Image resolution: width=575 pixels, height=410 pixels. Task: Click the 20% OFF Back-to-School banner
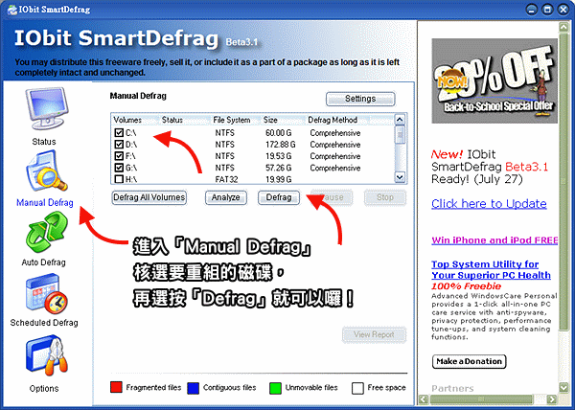pos(494,81)
